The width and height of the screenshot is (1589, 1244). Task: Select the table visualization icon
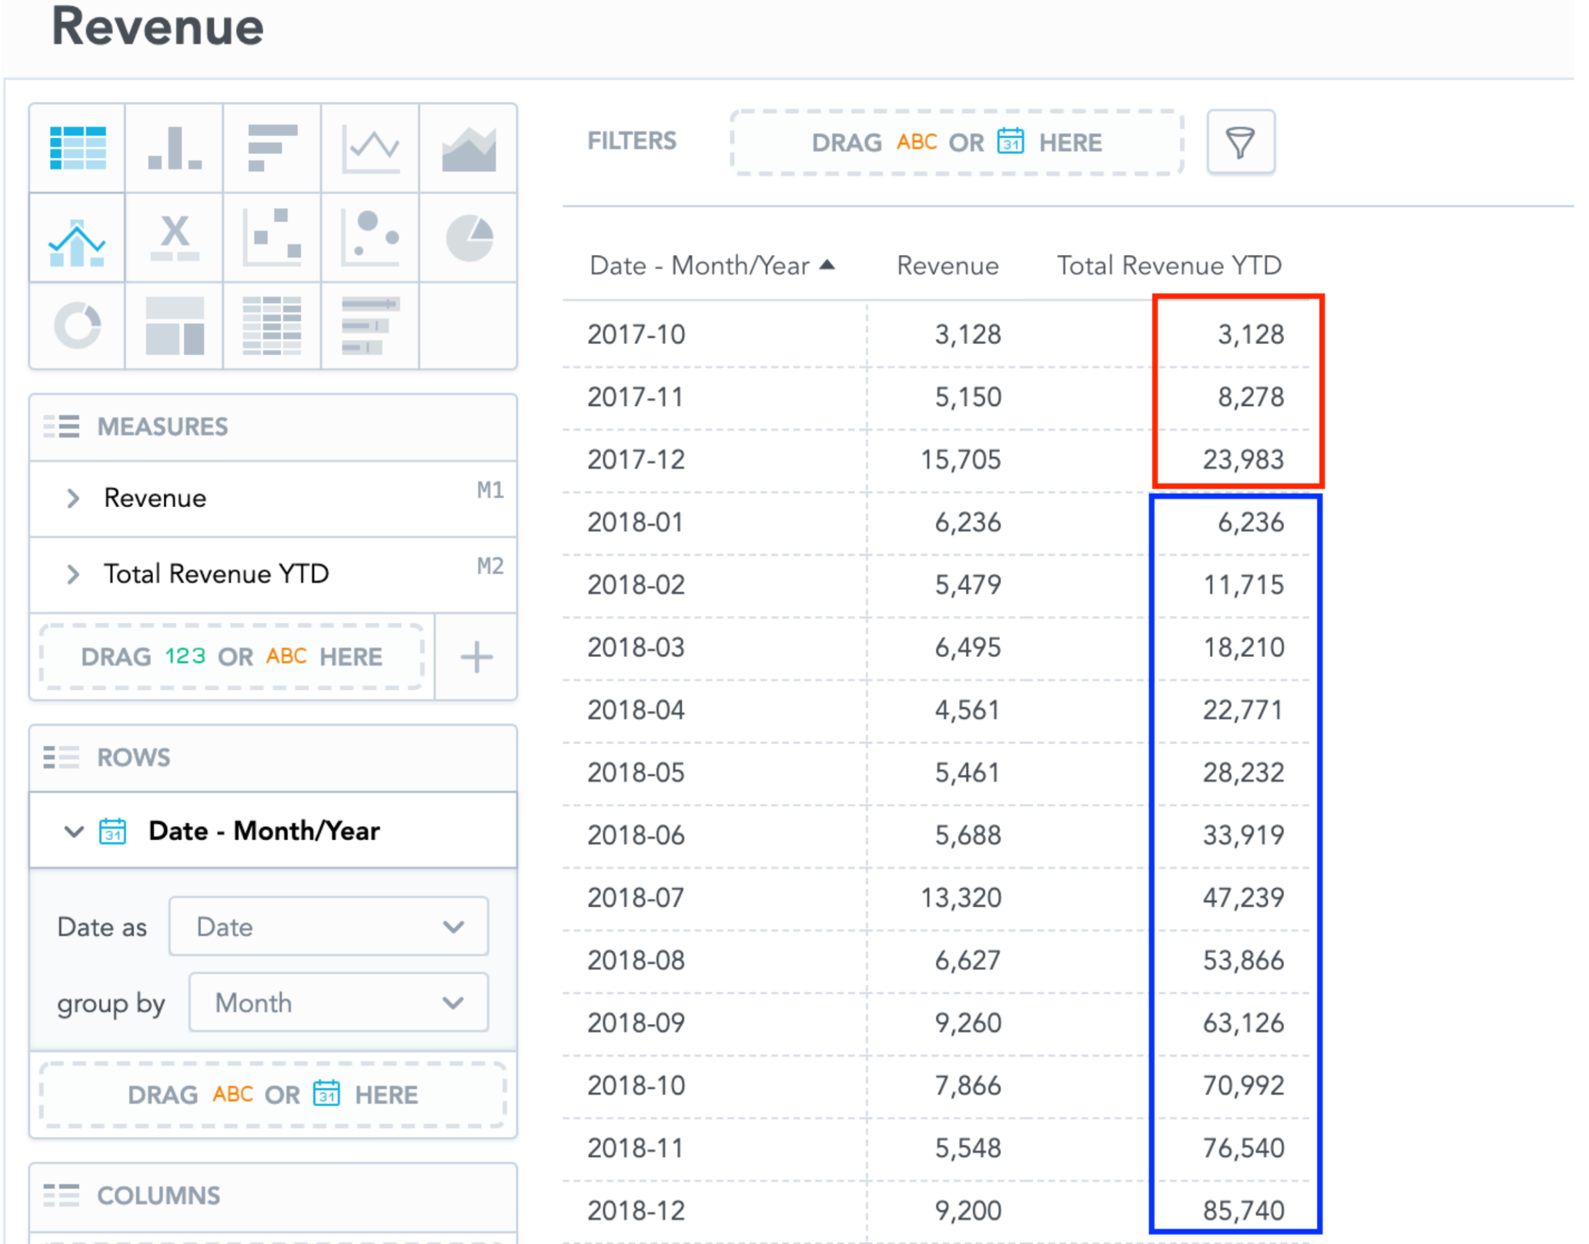pos(77,149)
